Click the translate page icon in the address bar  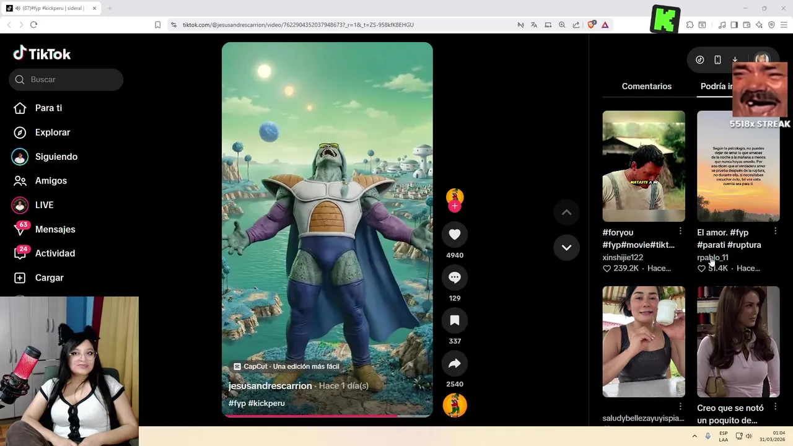[x=534, y=25]
